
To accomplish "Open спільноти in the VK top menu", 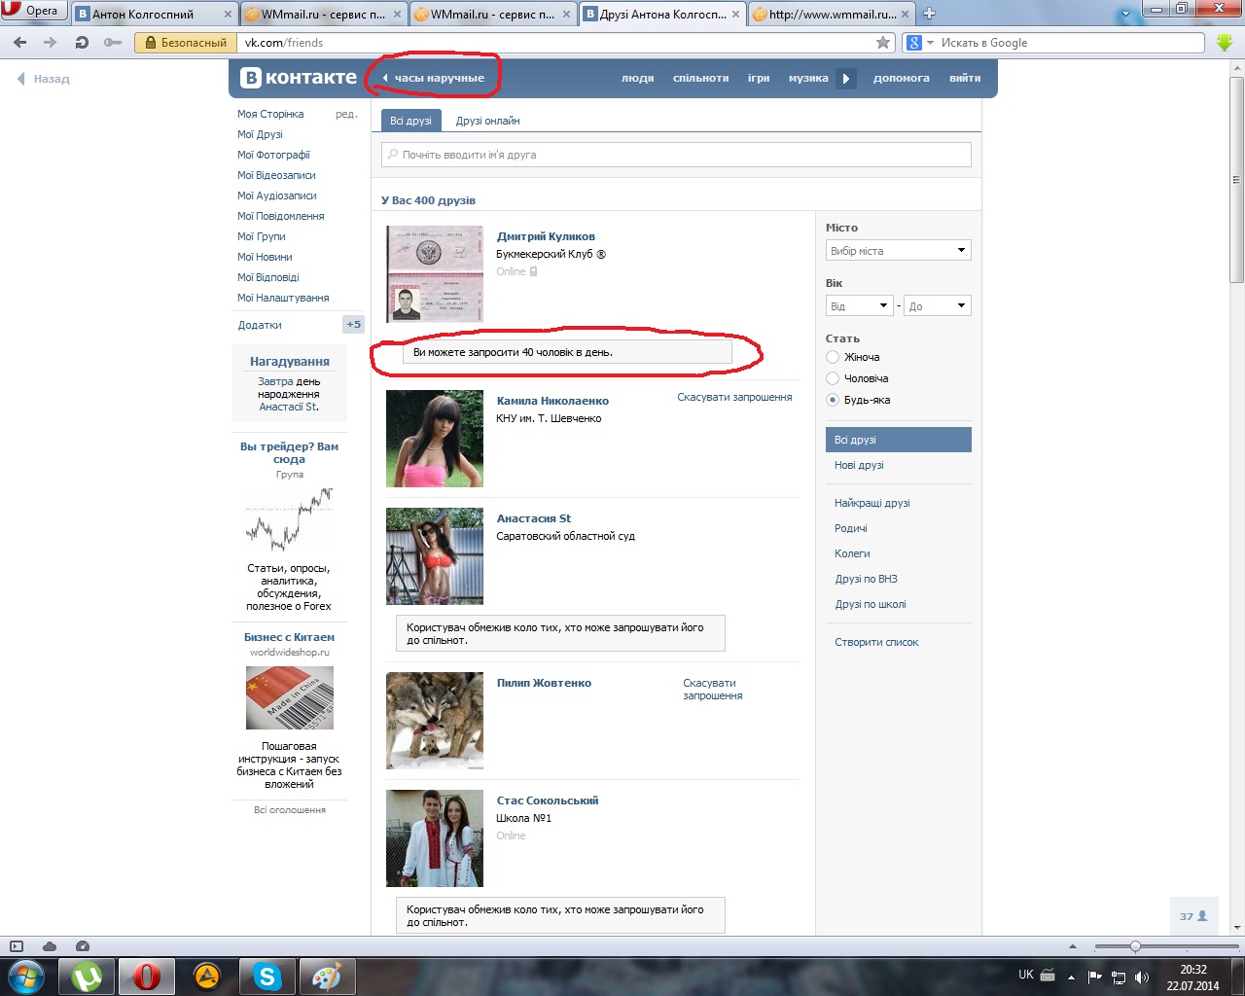I will (x=701, y=79).
